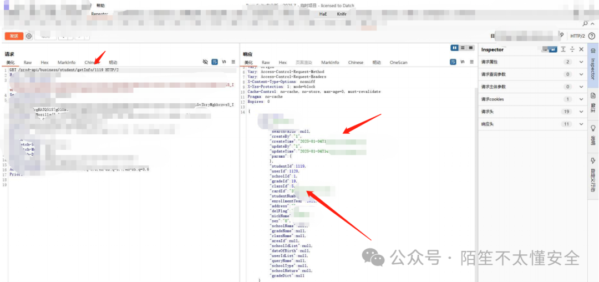Click the search magnifier icon at top right
The height and width of the screenshot is (282, 599).
pyautogui.click(x=585, y=24)
